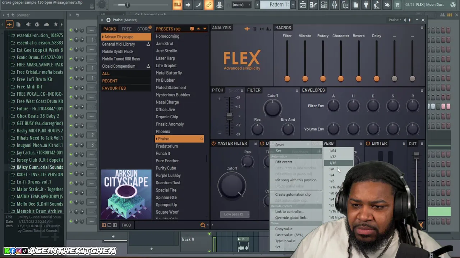Lock the Pitch section padlock

pos(242,91)
